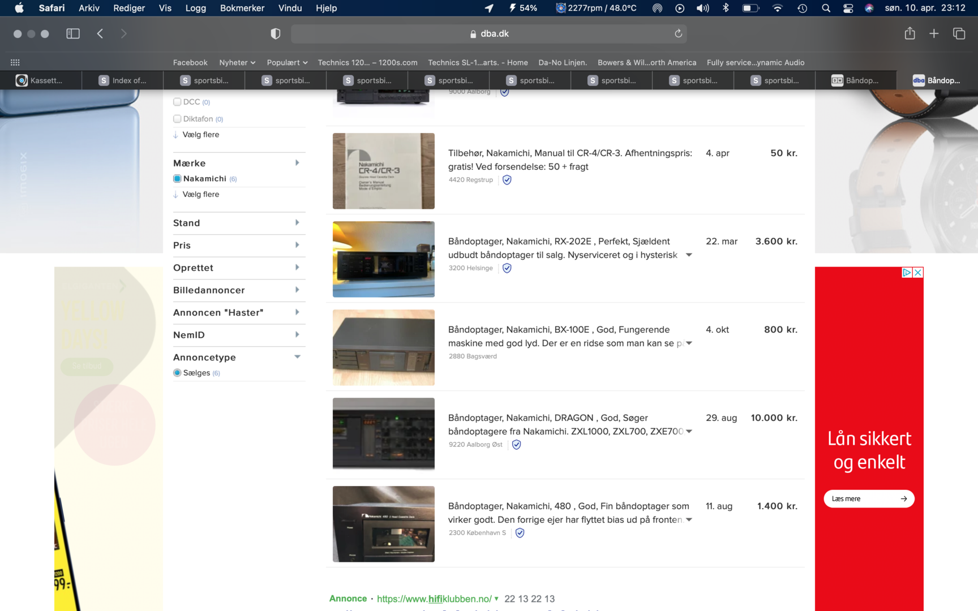Viewport: 978px width, 611px height.
Task: Open the Da-No Linjen. bookmark
Action: (563, 62)
